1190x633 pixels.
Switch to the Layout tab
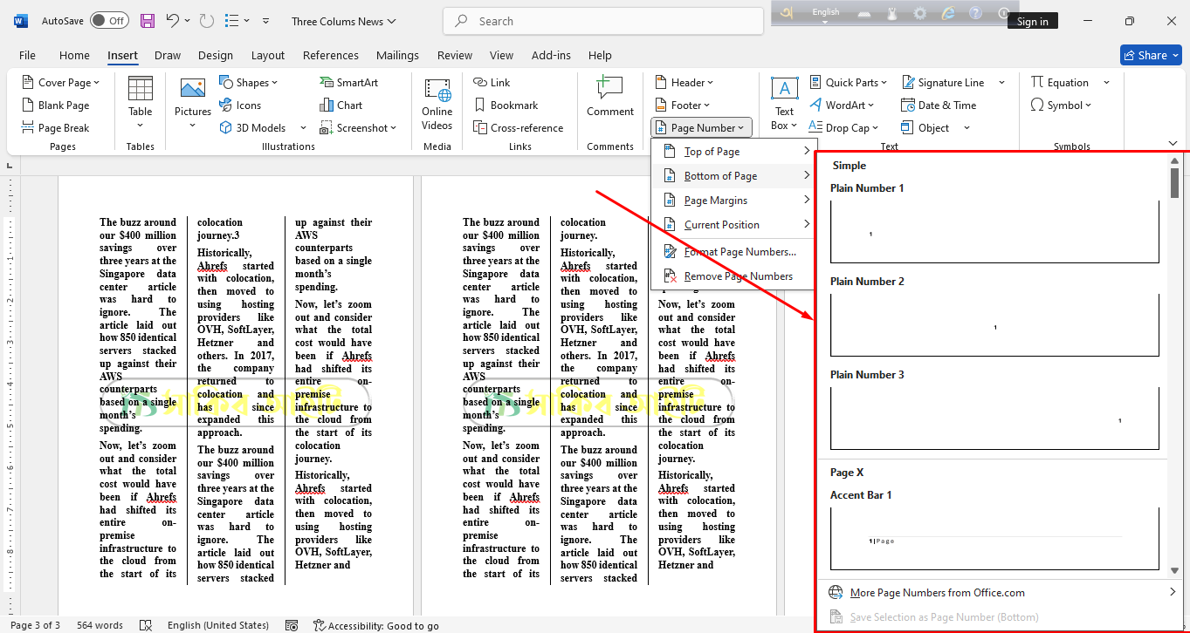click(x=267, y=55)
